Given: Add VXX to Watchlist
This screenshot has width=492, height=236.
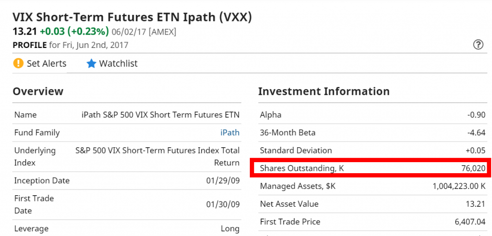Looking at the screenshot, I should 112,64.
